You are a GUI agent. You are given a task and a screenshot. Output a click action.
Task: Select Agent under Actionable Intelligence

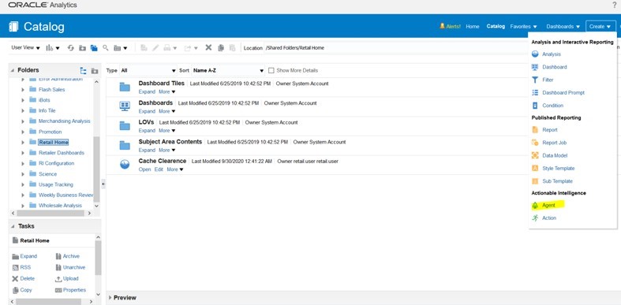coord(548,206)
